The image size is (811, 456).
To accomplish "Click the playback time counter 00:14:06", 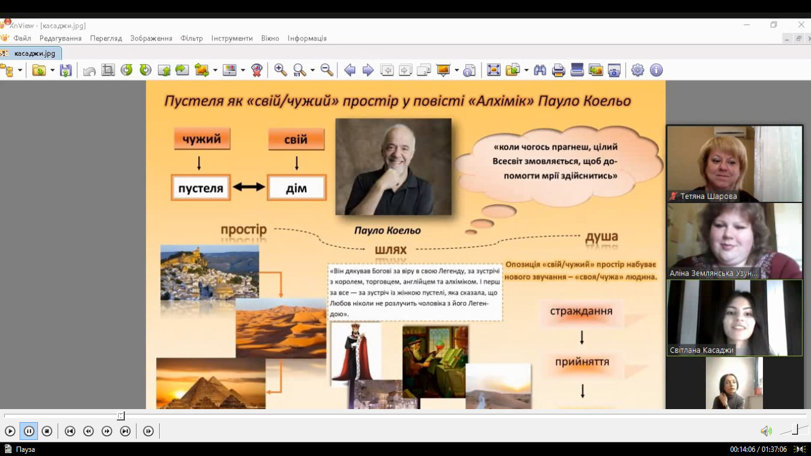I will tap(742, 449).
